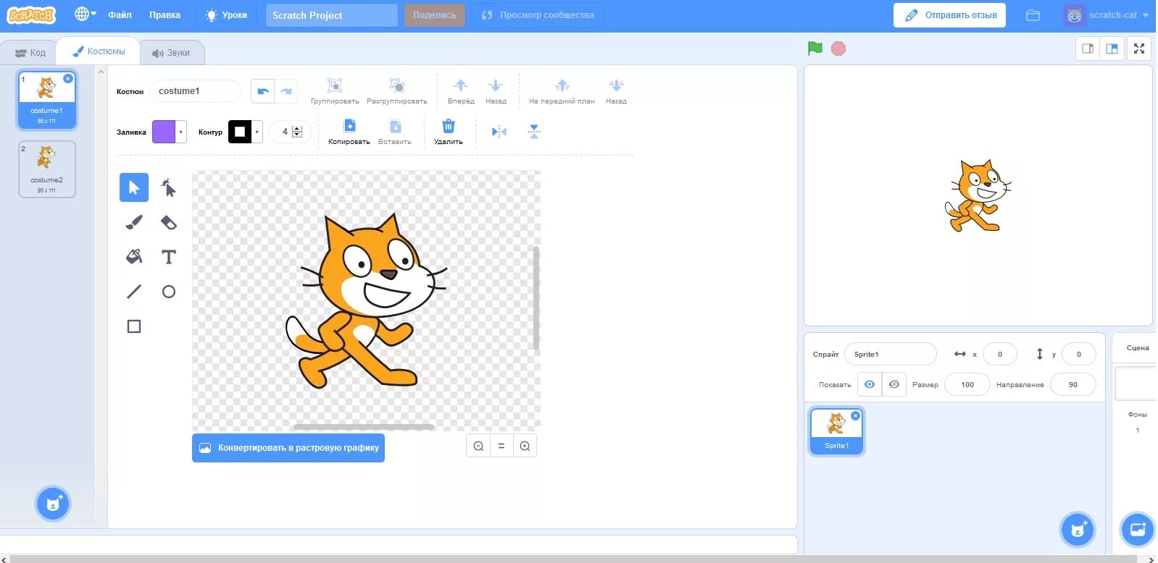Switch to small stage layout
Screen dimensions: 1158x563
[x=1088, y=48]
